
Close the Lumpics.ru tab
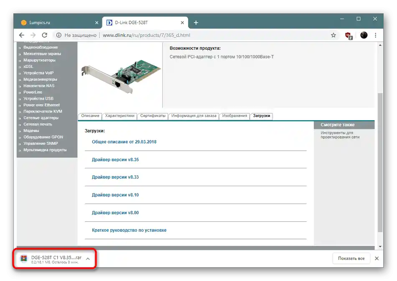click(97, 23)
